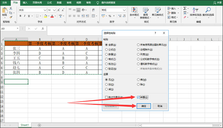
Task: Switch to the Insert (插入) ribbon tab
Action: (x=25, y=2)
